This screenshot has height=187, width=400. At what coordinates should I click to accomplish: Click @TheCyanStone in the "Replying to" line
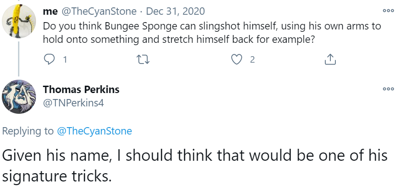click(x=94, y=131)
